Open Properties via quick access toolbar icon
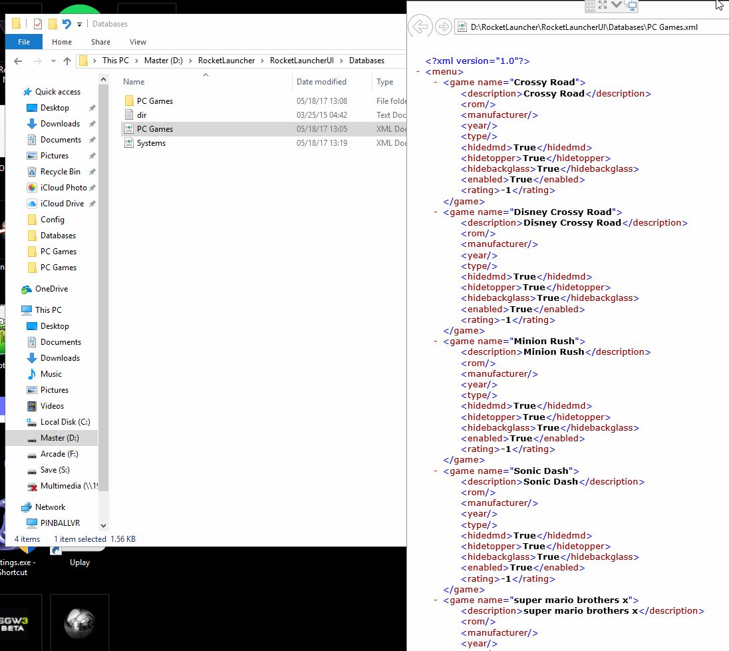Viewport: 729px width, 651px height. [x=38, y=24]
